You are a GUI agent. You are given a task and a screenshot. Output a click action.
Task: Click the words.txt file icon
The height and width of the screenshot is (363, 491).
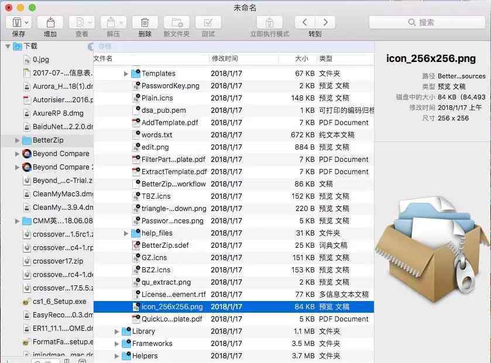click(136, 135)
